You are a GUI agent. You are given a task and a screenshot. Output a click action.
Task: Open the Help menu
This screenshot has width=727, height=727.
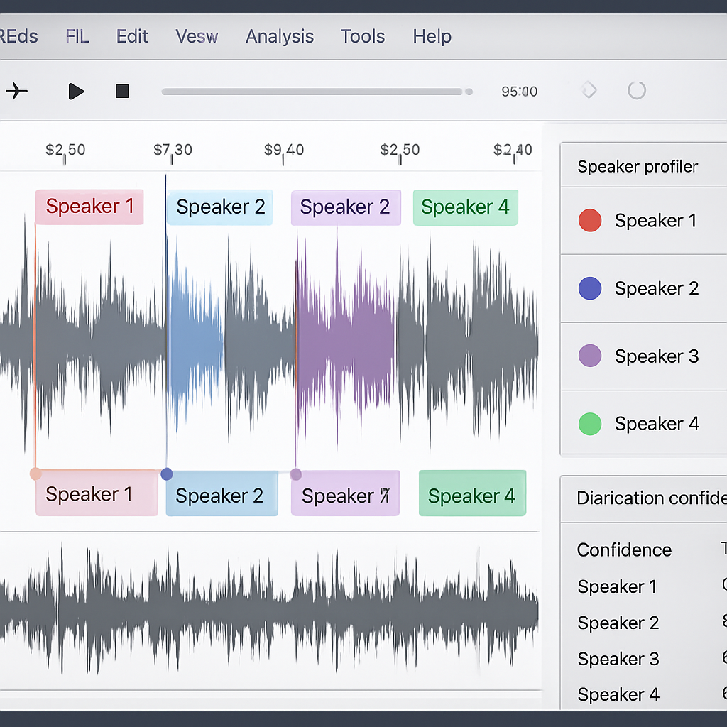(432, 36)
